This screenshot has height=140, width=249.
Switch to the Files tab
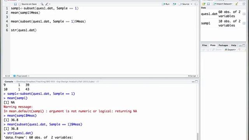click(205, 45)
